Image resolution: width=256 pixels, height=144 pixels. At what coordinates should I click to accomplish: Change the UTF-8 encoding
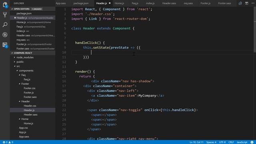[x=222, y=142]
